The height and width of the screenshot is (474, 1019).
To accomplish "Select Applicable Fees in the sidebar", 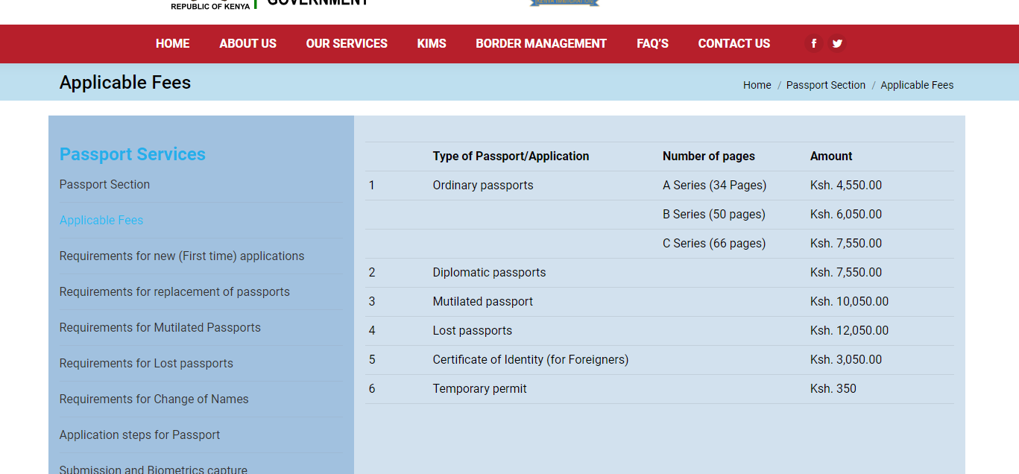I will coord(101,220).
